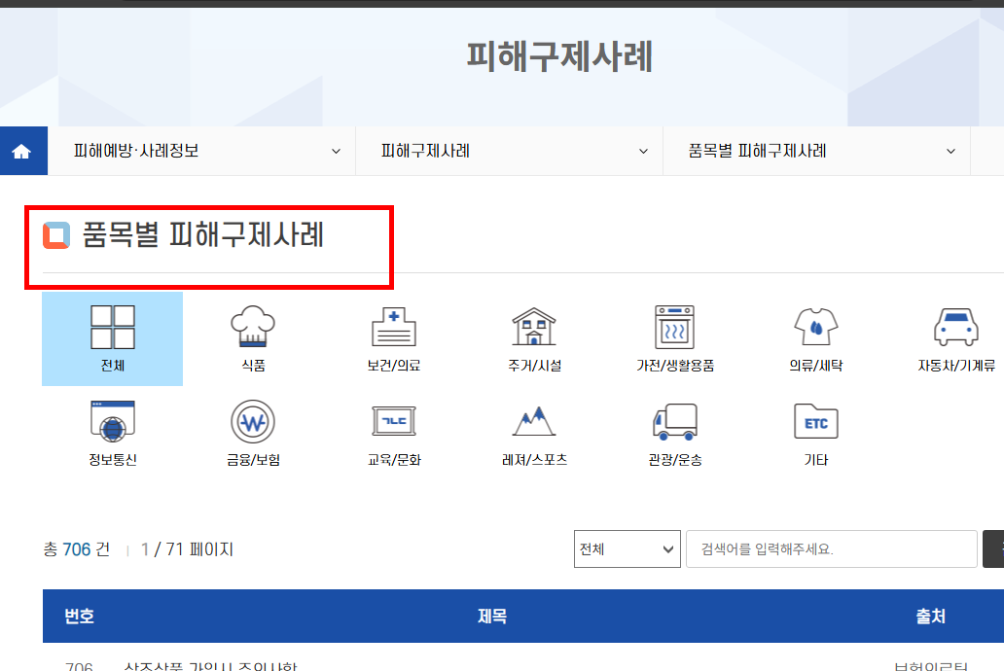Image resolution: width=1004 pixels, height=671 pixels.
Task: Click the 관광/운송 truck icon
Action: click(x=675, y=431)
